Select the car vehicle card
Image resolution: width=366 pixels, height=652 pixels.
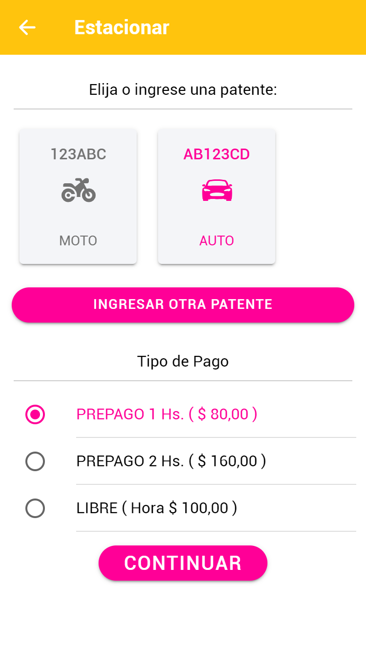[x=217, y=215]
